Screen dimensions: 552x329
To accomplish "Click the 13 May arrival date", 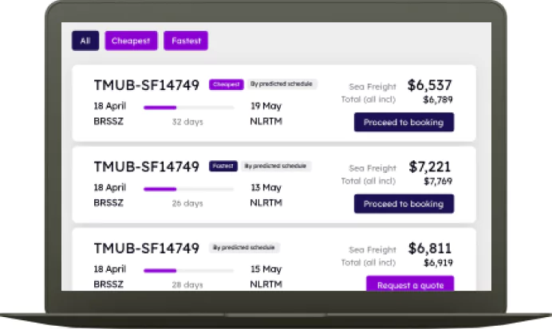I will point(266,188).
